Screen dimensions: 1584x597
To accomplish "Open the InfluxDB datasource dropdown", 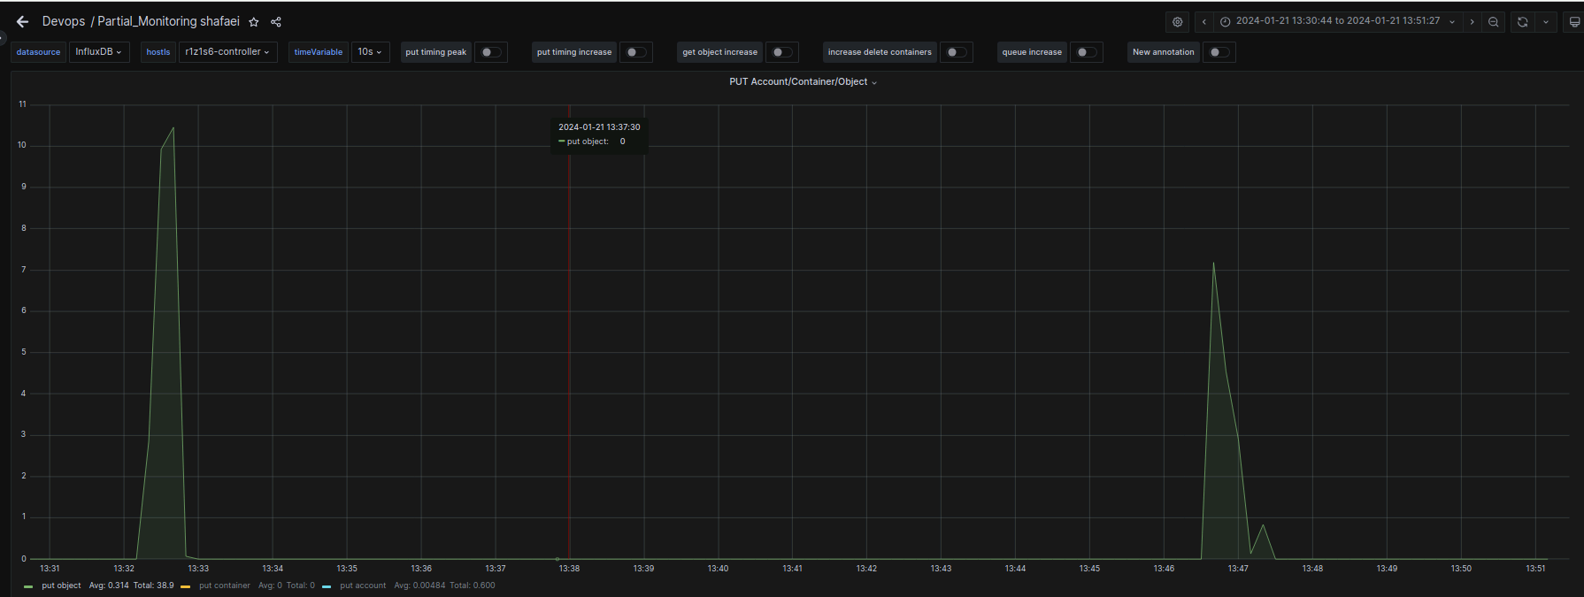I will 98,52.
